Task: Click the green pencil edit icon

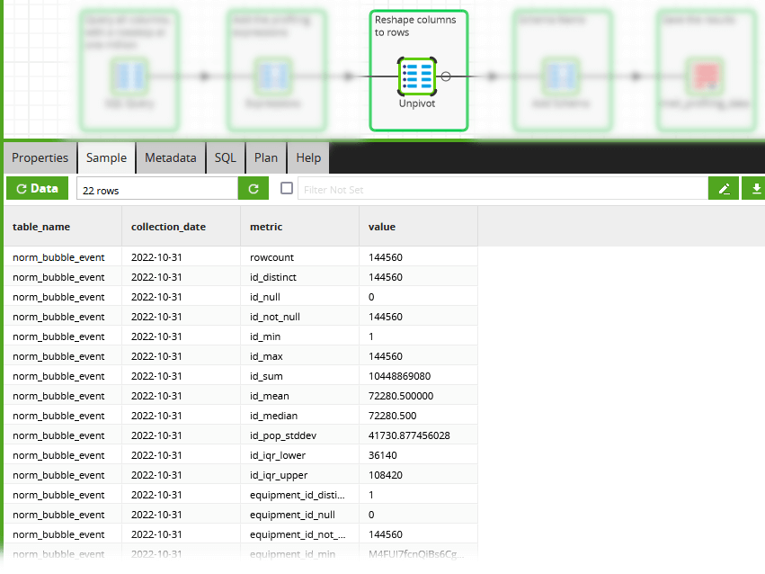Action: 724,188
